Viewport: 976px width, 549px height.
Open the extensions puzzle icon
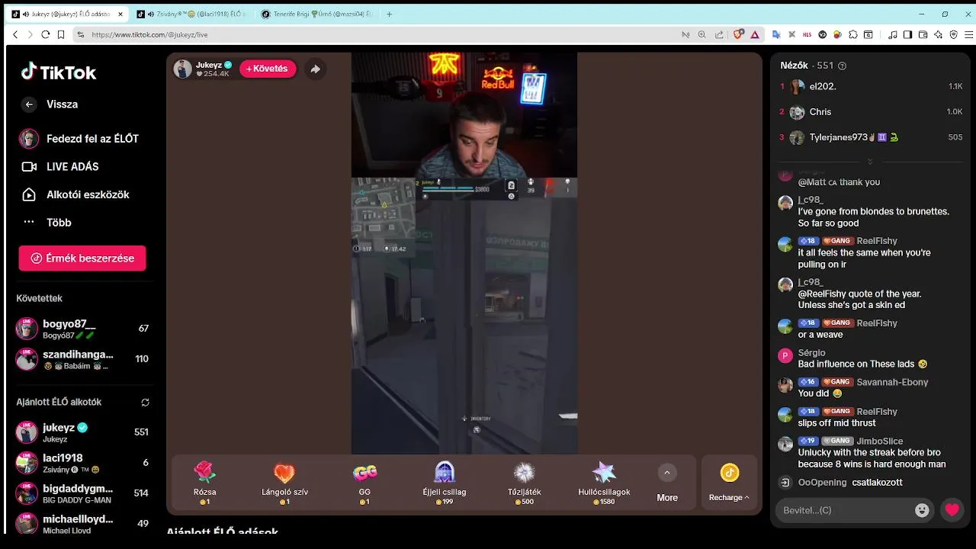(853, 34)
